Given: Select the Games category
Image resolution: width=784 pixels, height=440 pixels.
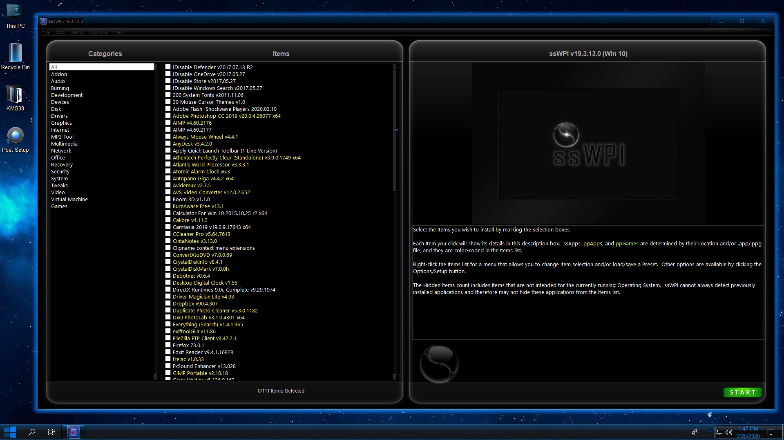Looking at the screenshot, I should (59, 206).
